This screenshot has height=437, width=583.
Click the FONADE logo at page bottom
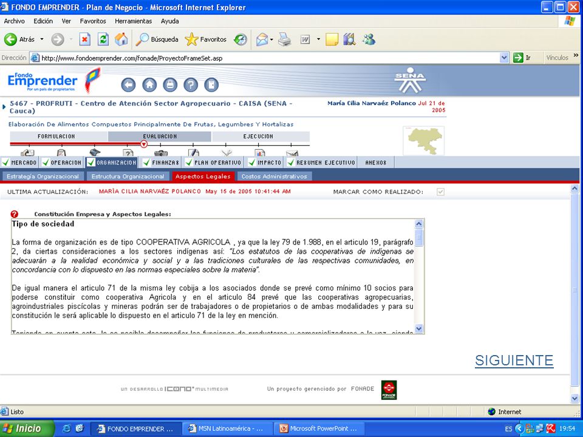[389, 390]
